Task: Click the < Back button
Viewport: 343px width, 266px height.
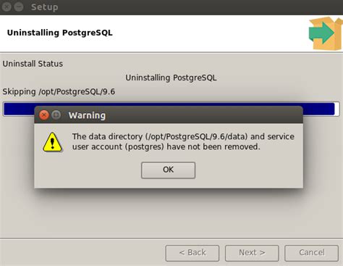Action: tap(192, 253)
